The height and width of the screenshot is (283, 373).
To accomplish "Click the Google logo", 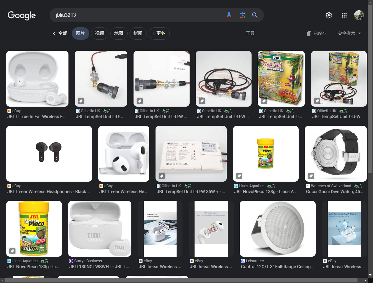I will [22, 15].
